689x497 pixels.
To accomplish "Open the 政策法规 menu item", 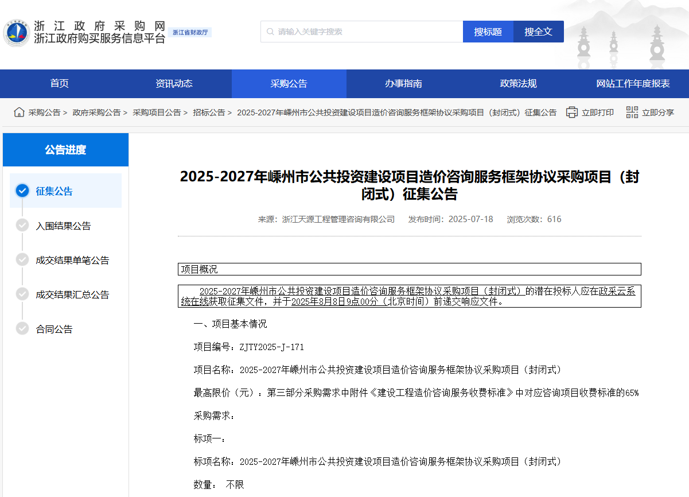I will [x=518, y=83].
